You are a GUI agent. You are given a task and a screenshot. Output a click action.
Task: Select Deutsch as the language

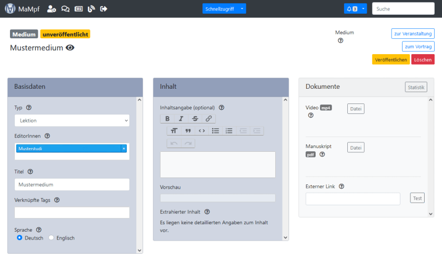19,238
